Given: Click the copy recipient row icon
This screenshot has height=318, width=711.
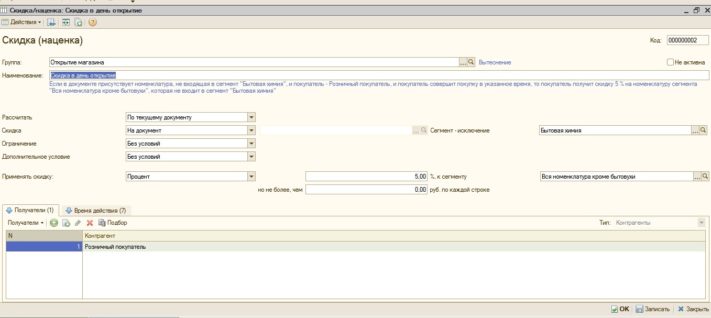Looking at the screenshot, I should pos(66,223).
